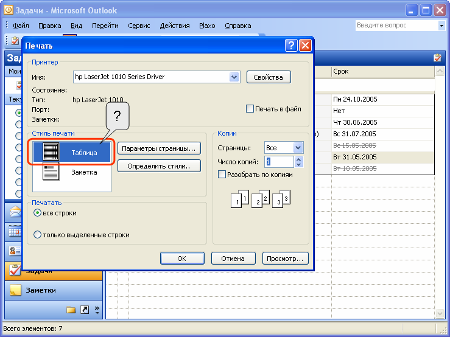Click the Outlook title bar clock icon
450x337 pixels.
pyautogui.click(x=9, y=10)
